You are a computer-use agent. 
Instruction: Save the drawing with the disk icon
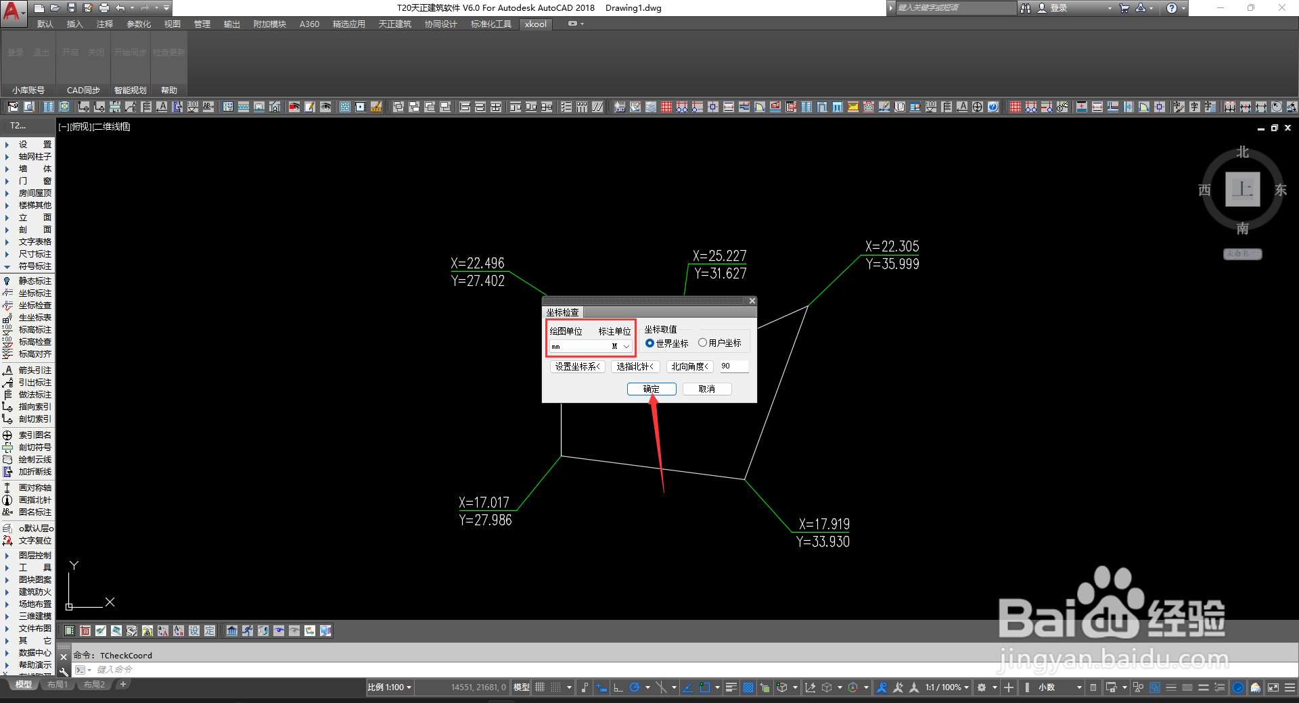pyautogui.click(x=72, y=8)
